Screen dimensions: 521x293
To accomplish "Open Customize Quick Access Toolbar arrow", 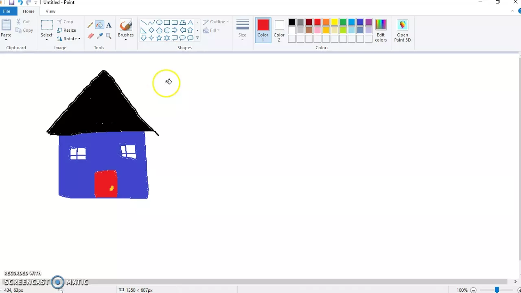I will [x=36, y=2].
